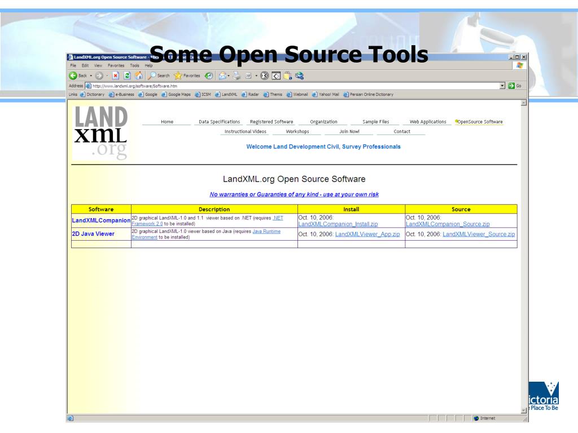Open the Yahoo! Mail links bar shortcut
The image size is (578, 433).
326,95
